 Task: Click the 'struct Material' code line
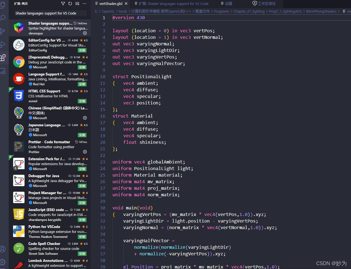(x=133, y=116)
